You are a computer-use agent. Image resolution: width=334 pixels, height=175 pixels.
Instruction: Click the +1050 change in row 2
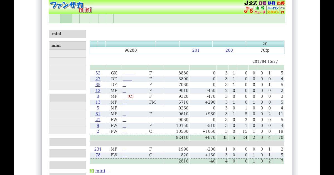[x=209, y=131]
